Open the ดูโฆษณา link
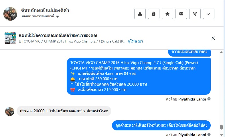Screen dimensions: 225x137 pos(135,41)
